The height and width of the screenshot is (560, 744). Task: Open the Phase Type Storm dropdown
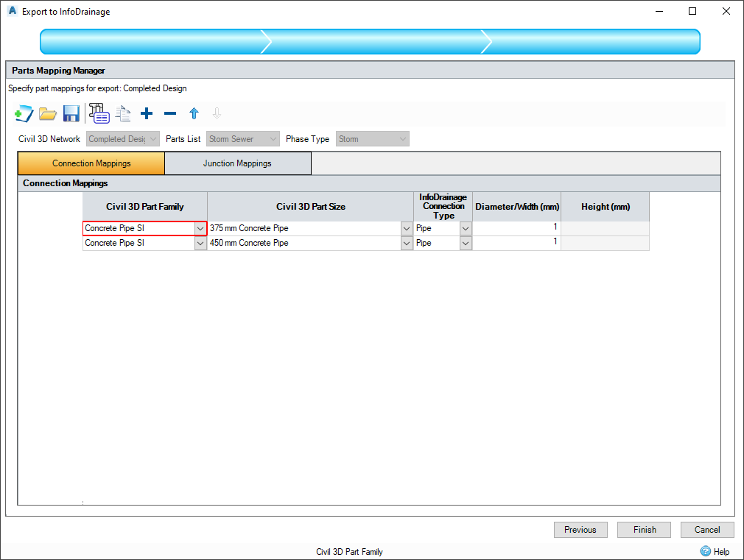tap(373, 139)
